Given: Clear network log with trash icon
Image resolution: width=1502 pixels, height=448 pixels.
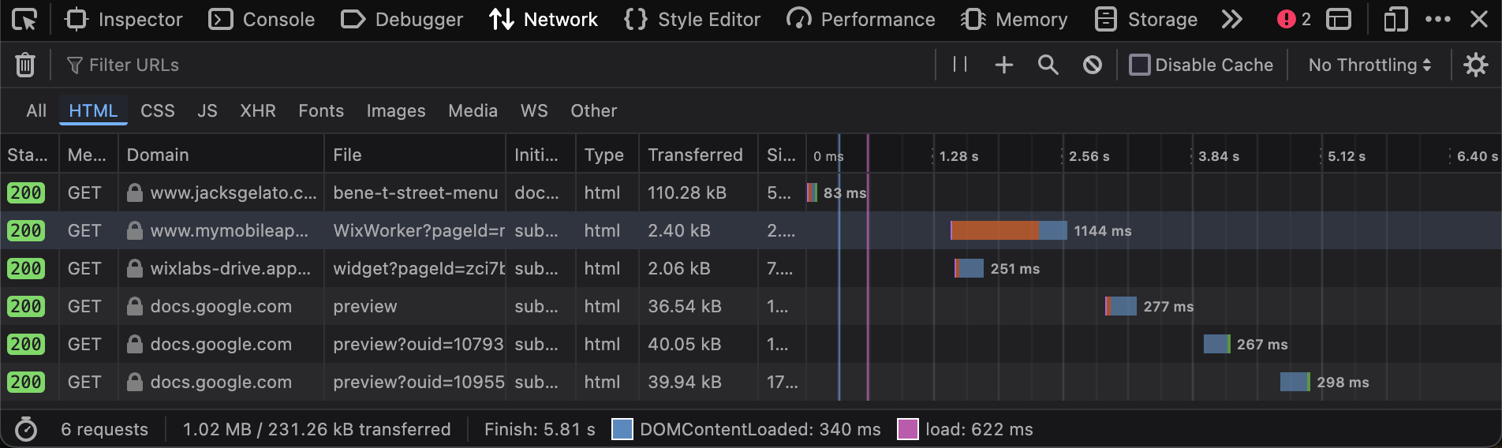Looking at the screenshot, I should (x=25, y=65).
